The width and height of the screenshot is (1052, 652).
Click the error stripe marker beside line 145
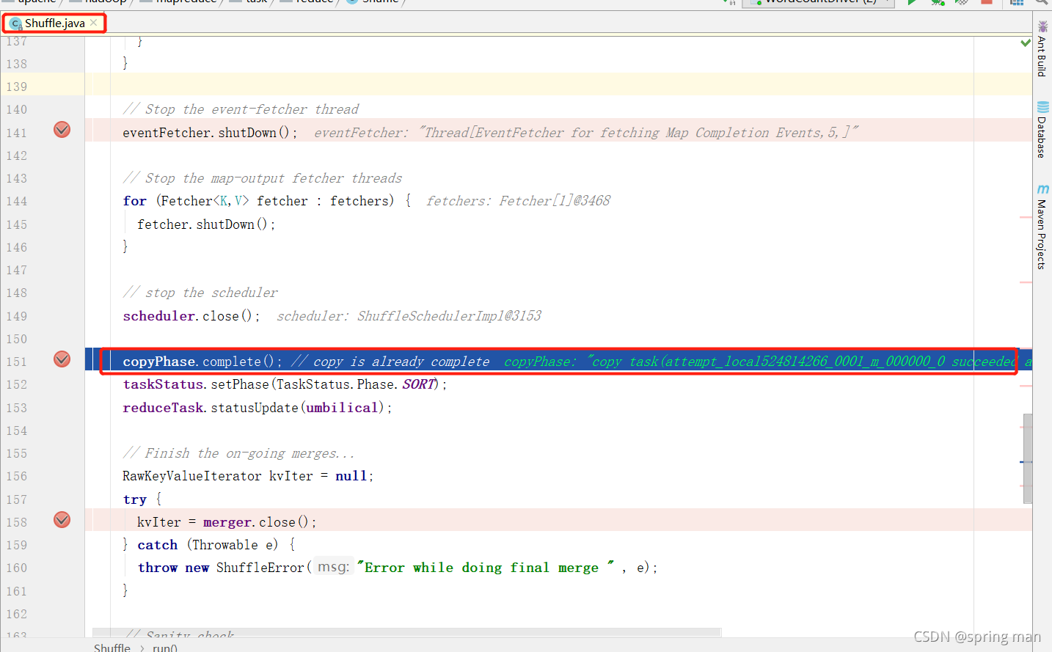tap(1026, 217)
